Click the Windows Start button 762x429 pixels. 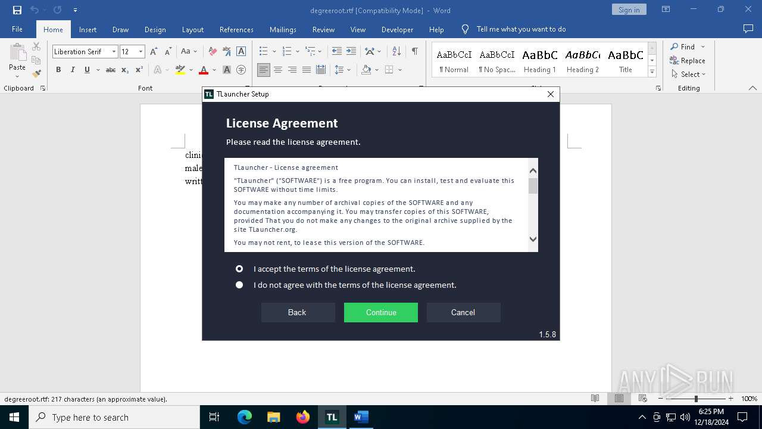[14, 417]
